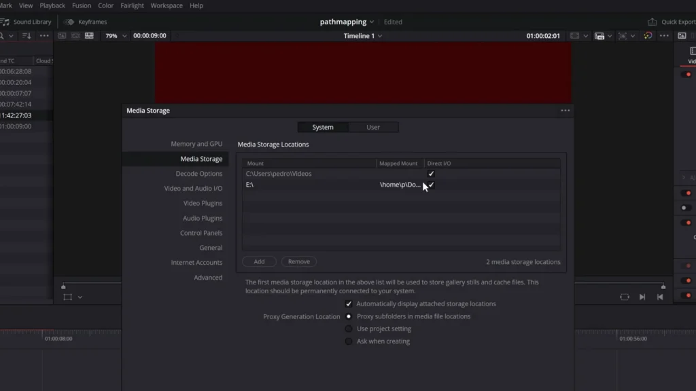Select the Use project setting radio option
This screenshot has width=696, height=391.
pyautogui.click(x=349, y=329)
